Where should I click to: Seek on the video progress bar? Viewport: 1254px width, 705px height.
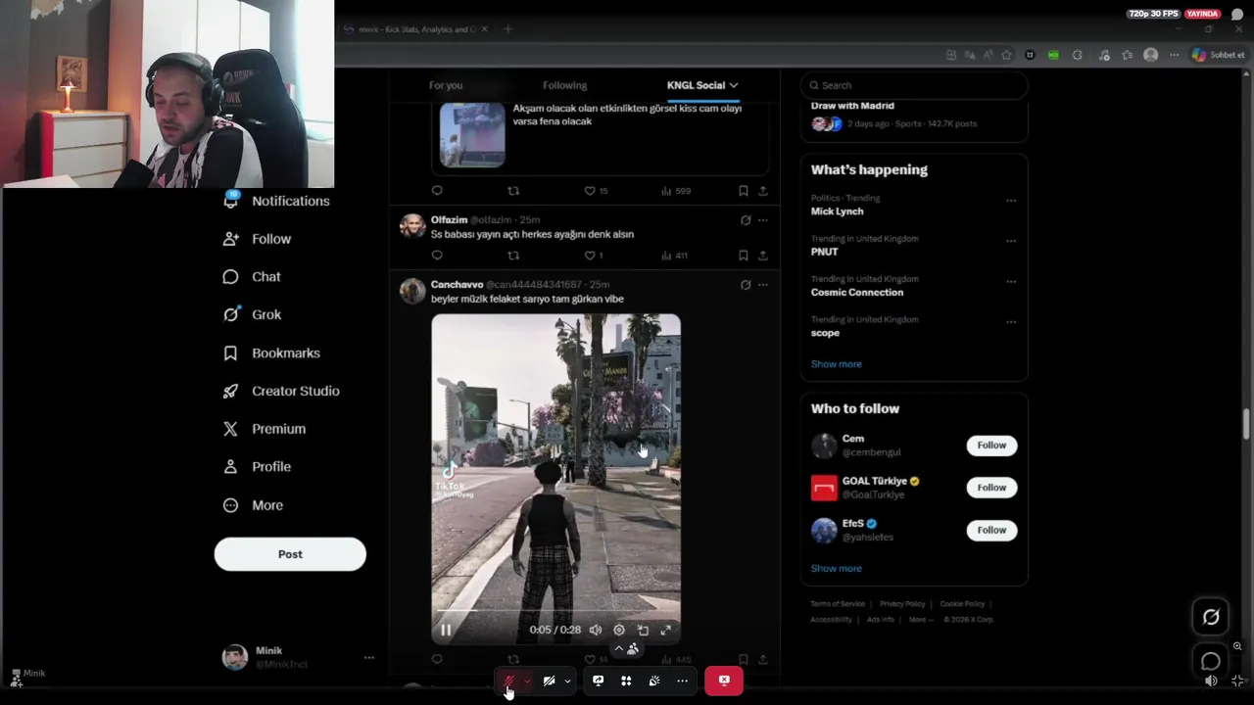pyautogui.click(x=555, y=612)
